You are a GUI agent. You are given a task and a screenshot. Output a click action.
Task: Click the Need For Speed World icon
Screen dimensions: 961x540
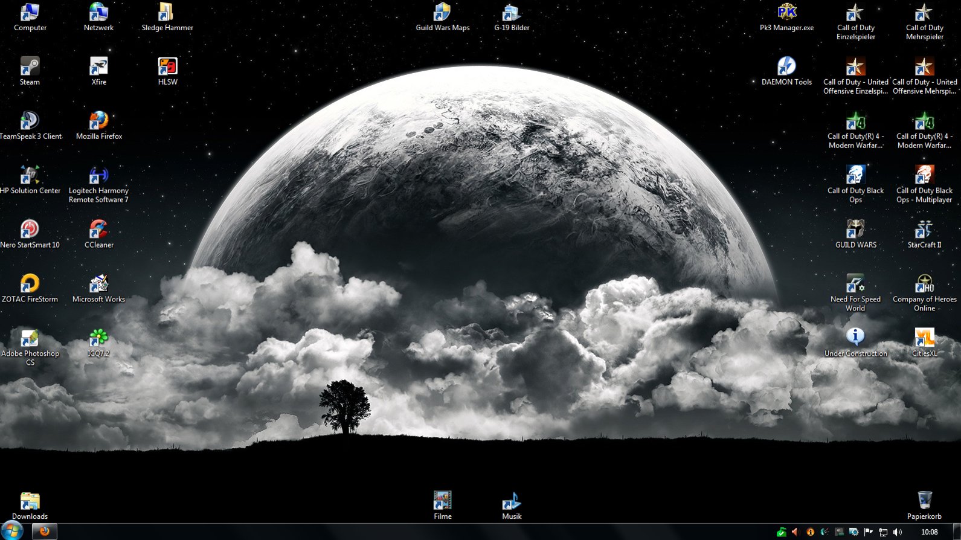point(855,284)
